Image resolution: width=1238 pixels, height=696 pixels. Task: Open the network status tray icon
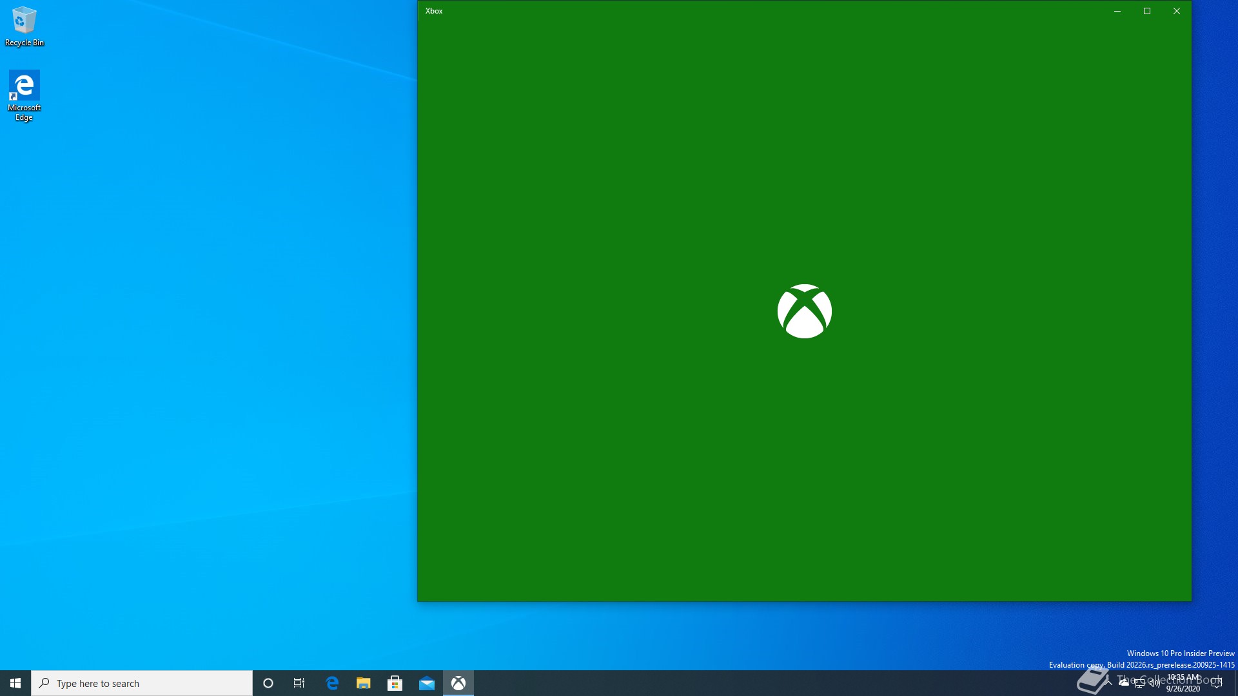click(1139, 683)
